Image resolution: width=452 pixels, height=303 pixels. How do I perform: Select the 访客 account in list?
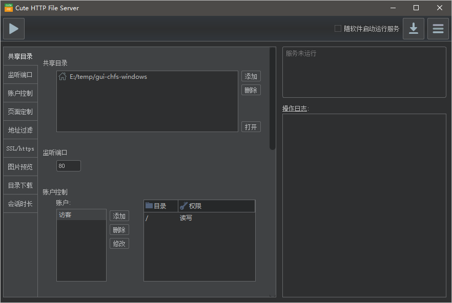click(81, 215)
